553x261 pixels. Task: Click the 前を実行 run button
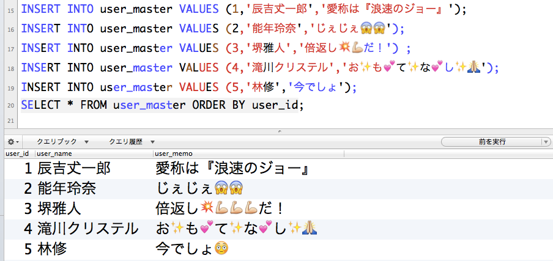pyautogui.click(x=492, y=142)
